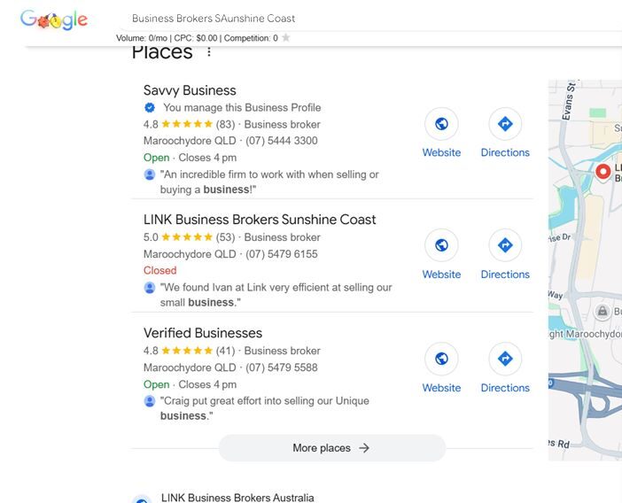Click the search query text field

coord(266,19)
